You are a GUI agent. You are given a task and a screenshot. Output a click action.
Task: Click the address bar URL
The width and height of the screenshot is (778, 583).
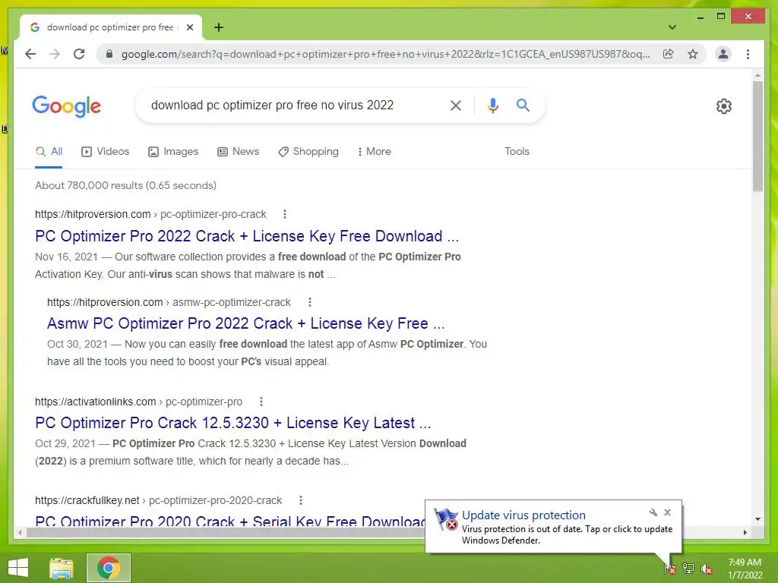(385, 54)
